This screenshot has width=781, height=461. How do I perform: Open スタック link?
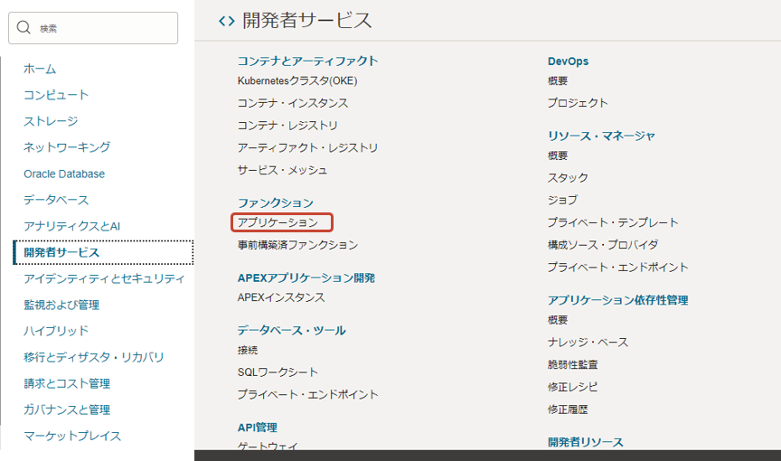568,178
